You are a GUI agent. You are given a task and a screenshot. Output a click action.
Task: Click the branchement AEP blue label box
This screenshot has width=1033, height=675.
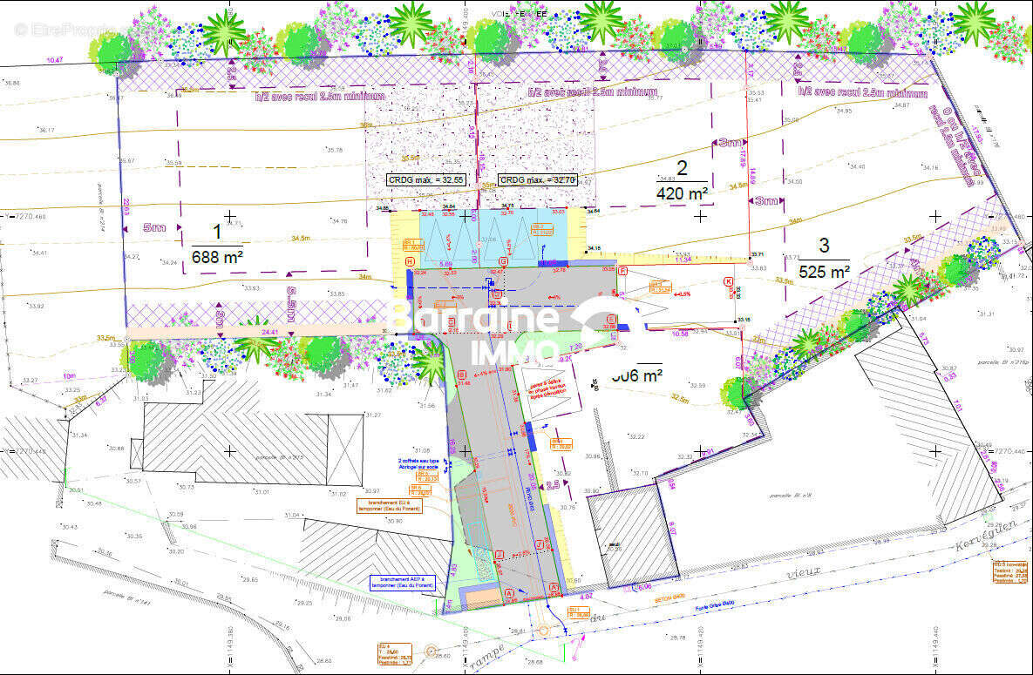pyautogui.click(x=402, y=582)
